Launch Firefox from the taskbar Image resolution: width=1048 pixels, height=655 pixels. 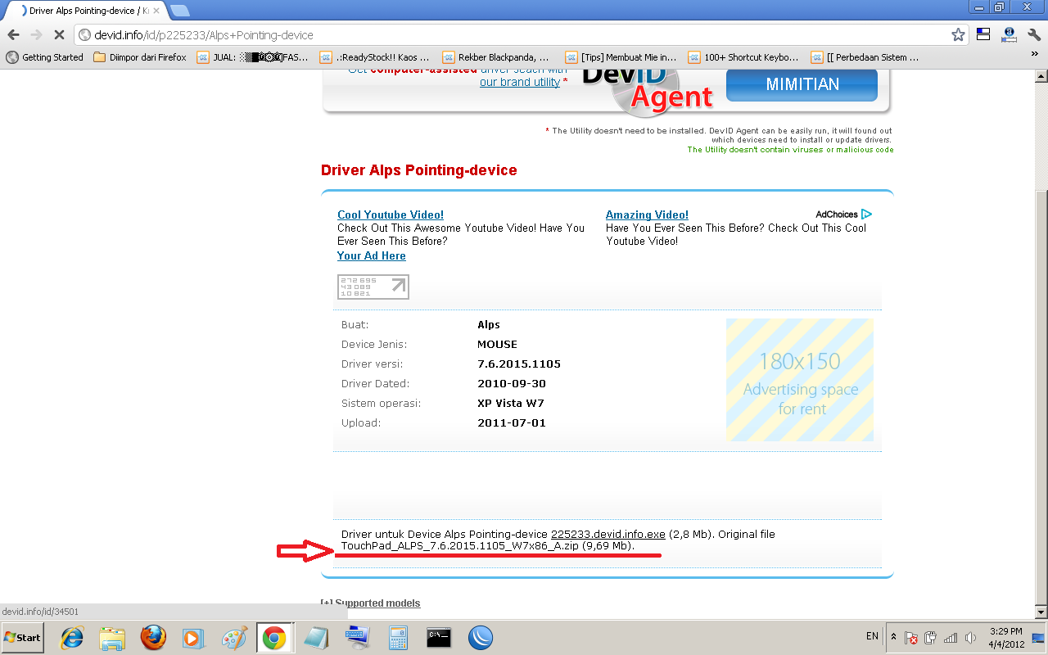153,637
